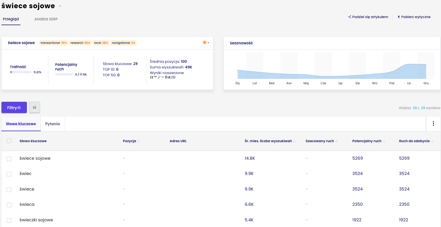Open the Pytania tab
The image size is (441, 227).
click(53, 124)
